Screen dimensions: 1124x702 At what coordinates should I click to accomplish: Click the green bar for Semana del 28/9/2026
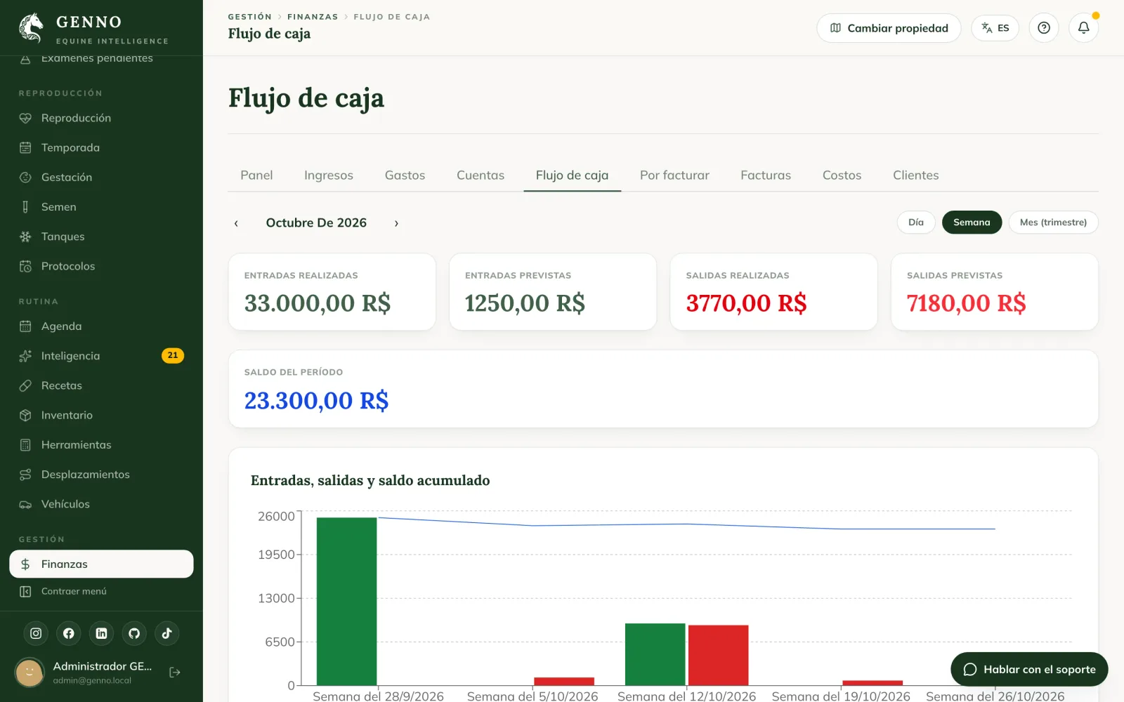[x=346, y=601]
